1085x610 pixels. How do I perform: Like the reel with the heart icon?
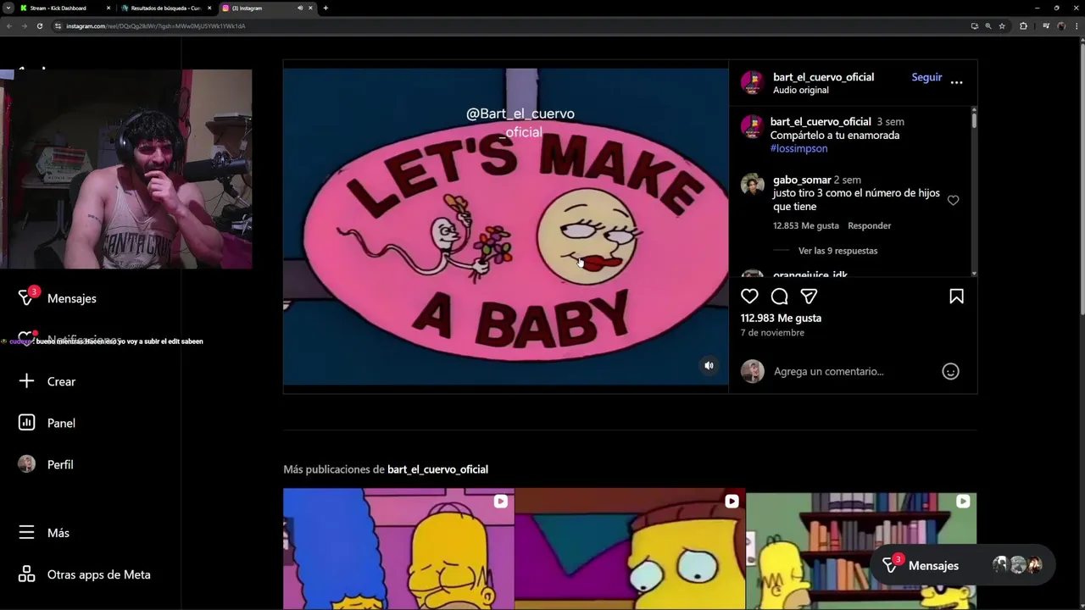coord(749,297)
